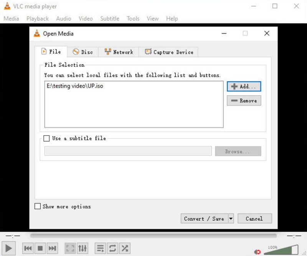Click the Add button
This screenshot has height=256, width=307.
click(244, 86)
